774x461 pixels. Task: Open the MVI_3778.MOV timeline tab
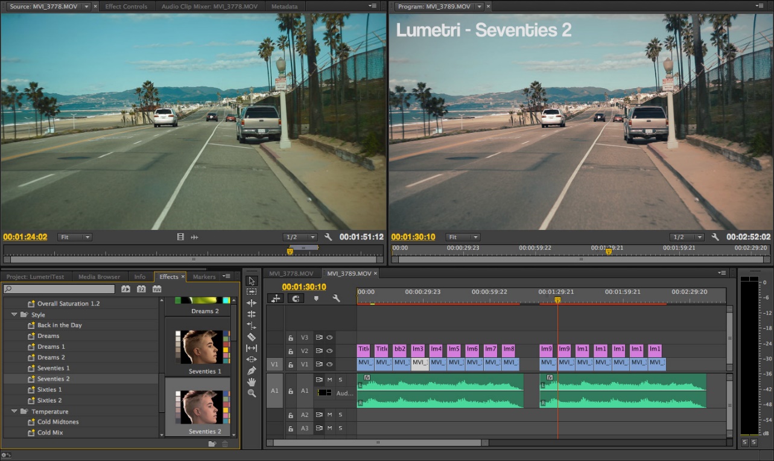point(291,273)
